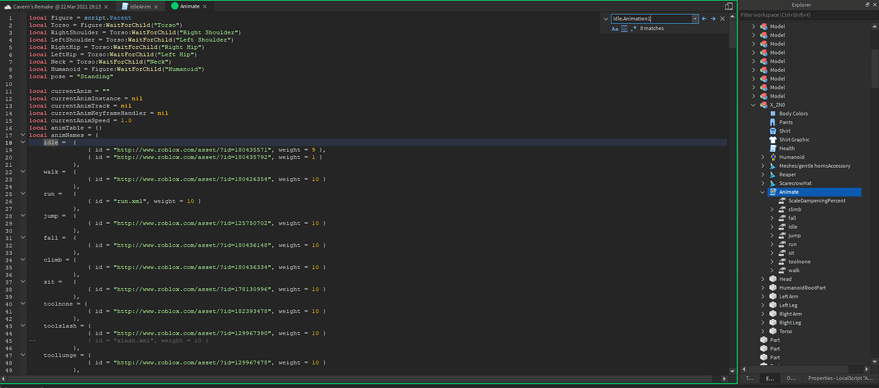Collapse the Animate script tree node
Screen dimensions: 879x388
pyautogui.click(x=762, y=191)
